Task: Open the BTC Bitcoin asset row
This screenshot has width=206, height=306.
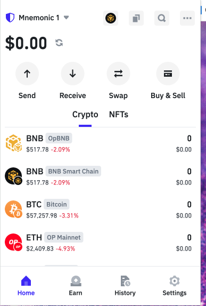Action: click(x=98, y=210)
